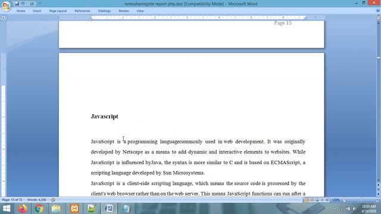Click the Zoom In plus button
Viewport: 381px width, 214px height.
(377, 200)
